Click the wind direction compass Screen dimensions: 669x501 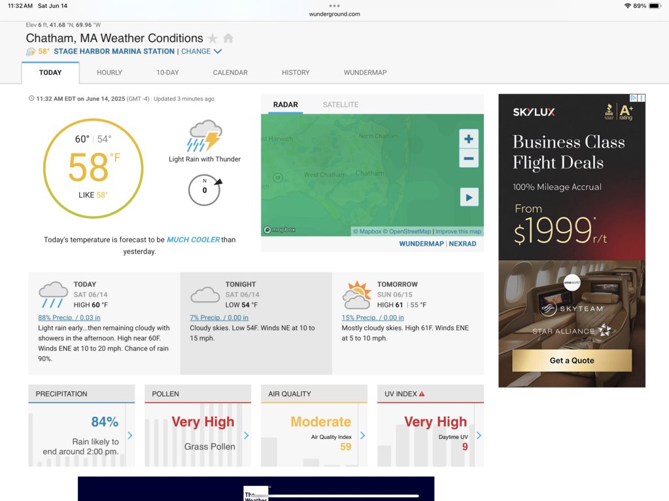point(205,189)
